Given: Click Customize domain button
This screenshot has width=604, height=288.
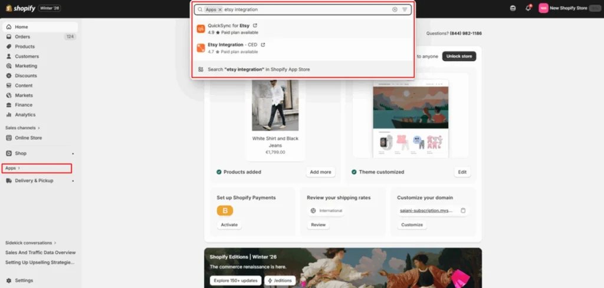Looking at the screenshot, I should 412,225.
